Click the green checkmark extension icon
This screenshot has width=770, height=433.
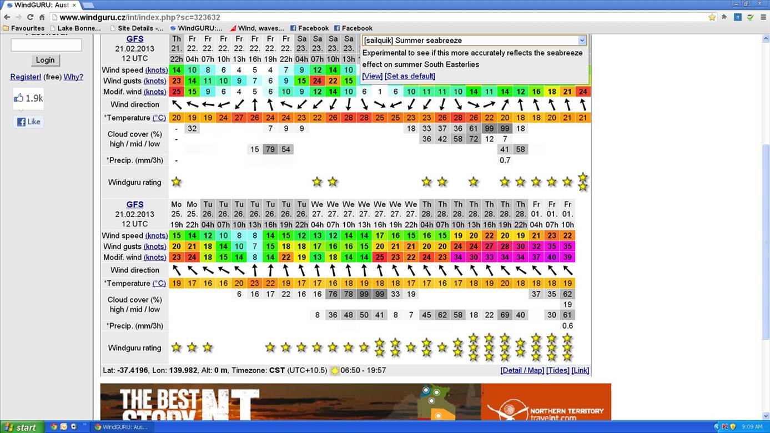(750, 17)
